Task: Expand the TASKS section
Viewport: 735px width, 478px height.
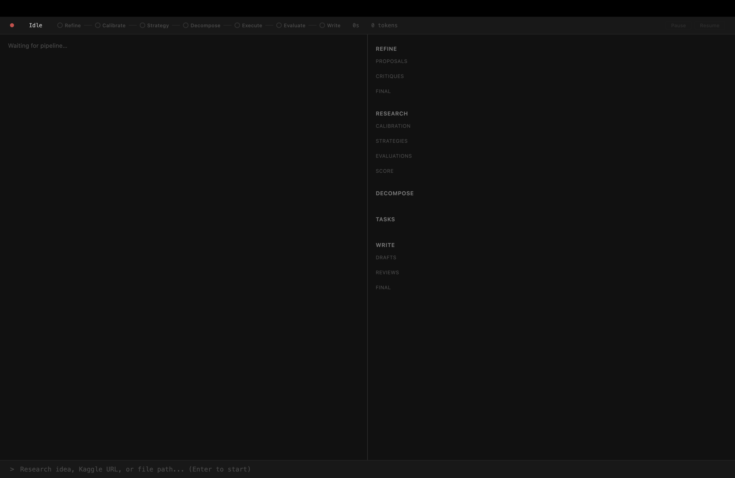Action: pos(385,219)
